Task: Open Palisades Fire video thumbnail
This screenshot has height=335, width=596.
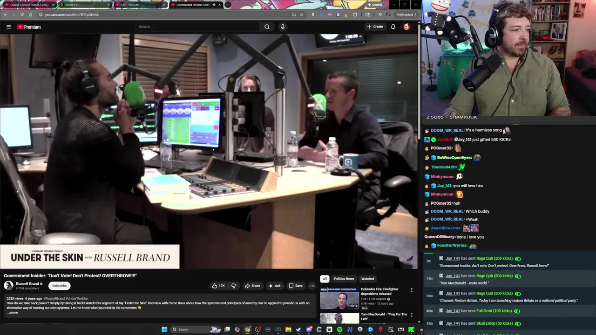Action: pyautogui.click(x=339, y=298)
